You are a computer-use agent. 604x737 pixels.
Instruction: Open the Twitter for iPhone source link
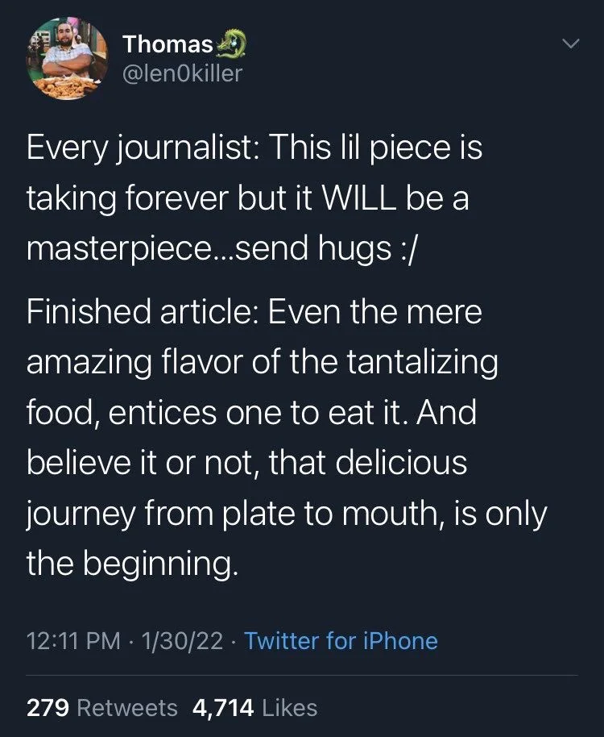344,640
